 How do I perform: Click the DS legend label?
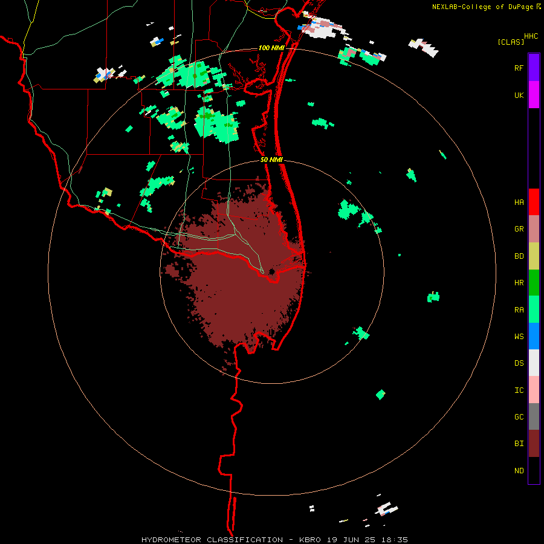[x=519, y=363]
